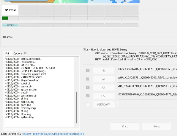Click the 'dt.img' log line
The height and width of the screenshot is (136, 177).
[17, 111]
